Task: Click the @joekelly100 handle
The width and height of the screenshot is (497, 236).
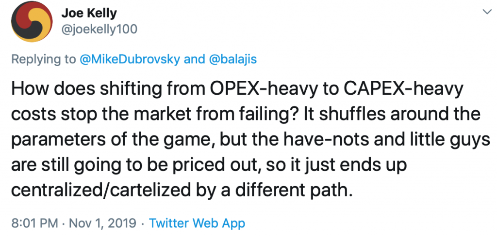Action: [x=99, y=29]
